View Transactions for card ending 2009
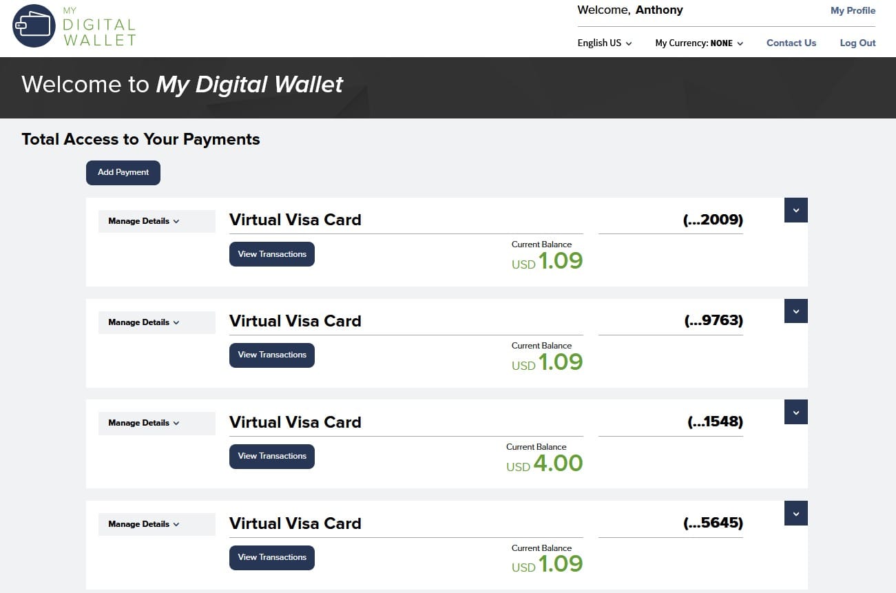The image size is (896, 593). [x=271, y=254]
